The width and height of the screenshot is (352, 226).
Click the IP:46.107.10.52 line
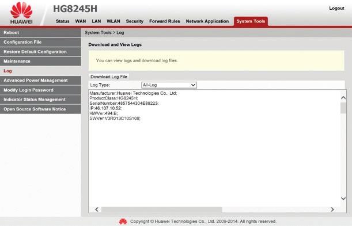click(106, 109)
